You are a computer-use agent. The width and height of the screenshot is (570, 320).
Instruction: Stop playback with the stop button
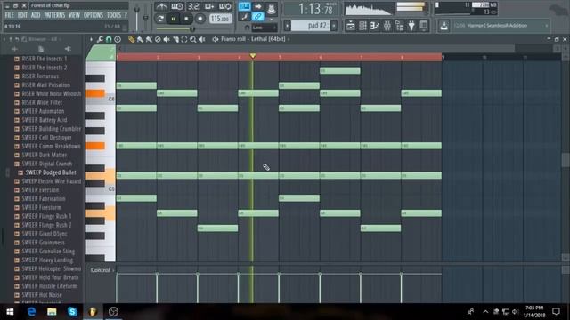click(186, 19)
